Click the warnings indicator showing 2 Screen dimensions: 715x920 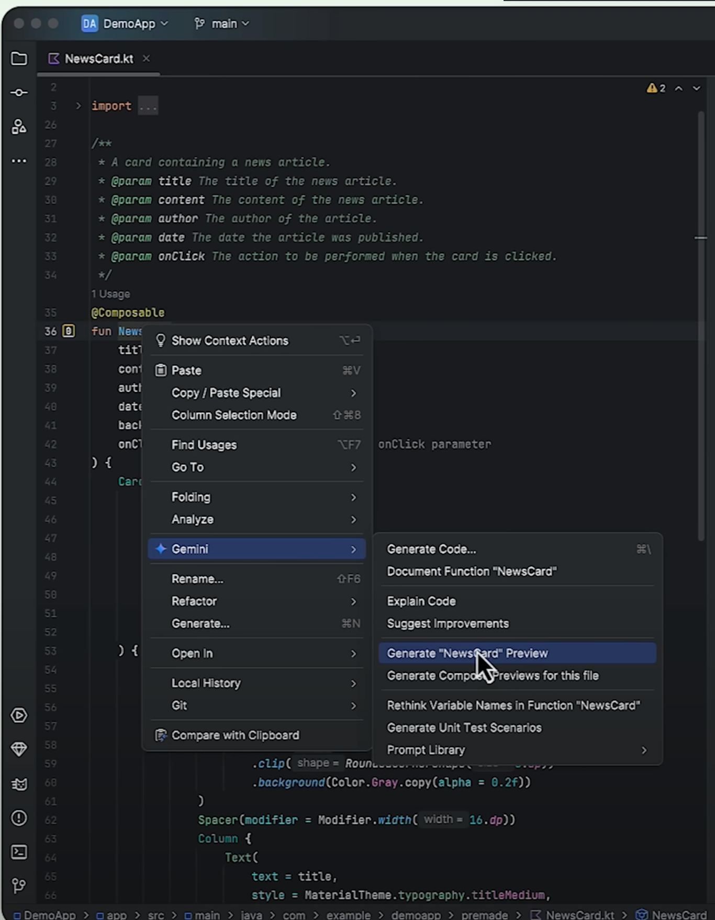click(x=656, y=88)
